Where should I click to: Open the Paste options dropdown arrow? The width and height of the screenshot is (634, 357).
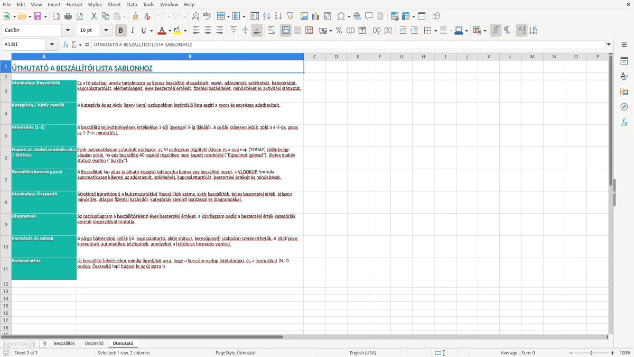pos(124,16)
